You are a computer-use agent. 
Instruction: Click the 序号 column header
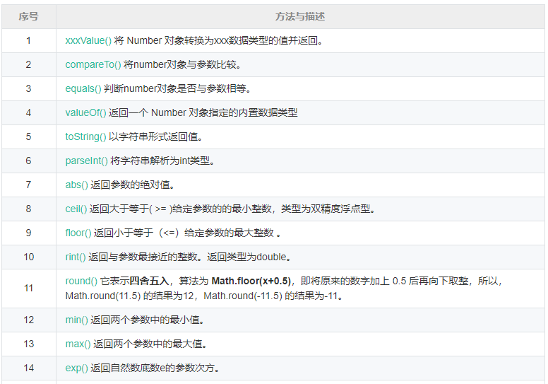click(29, 16)
